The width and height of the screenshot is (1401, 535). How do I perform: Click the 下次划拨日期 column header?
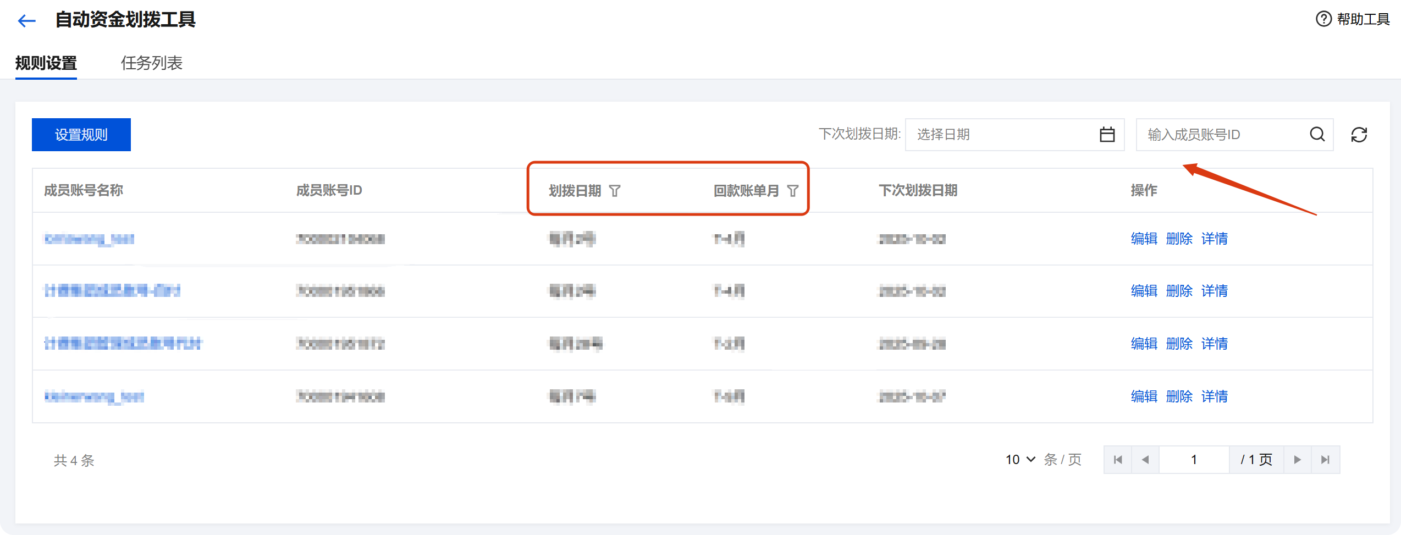pos(918,190)
